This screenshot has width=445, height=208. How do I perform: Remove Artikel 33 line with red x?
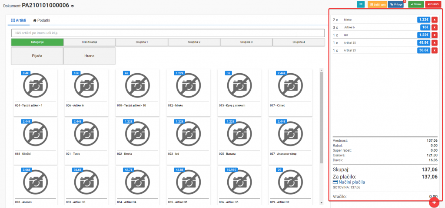point(435,50)
